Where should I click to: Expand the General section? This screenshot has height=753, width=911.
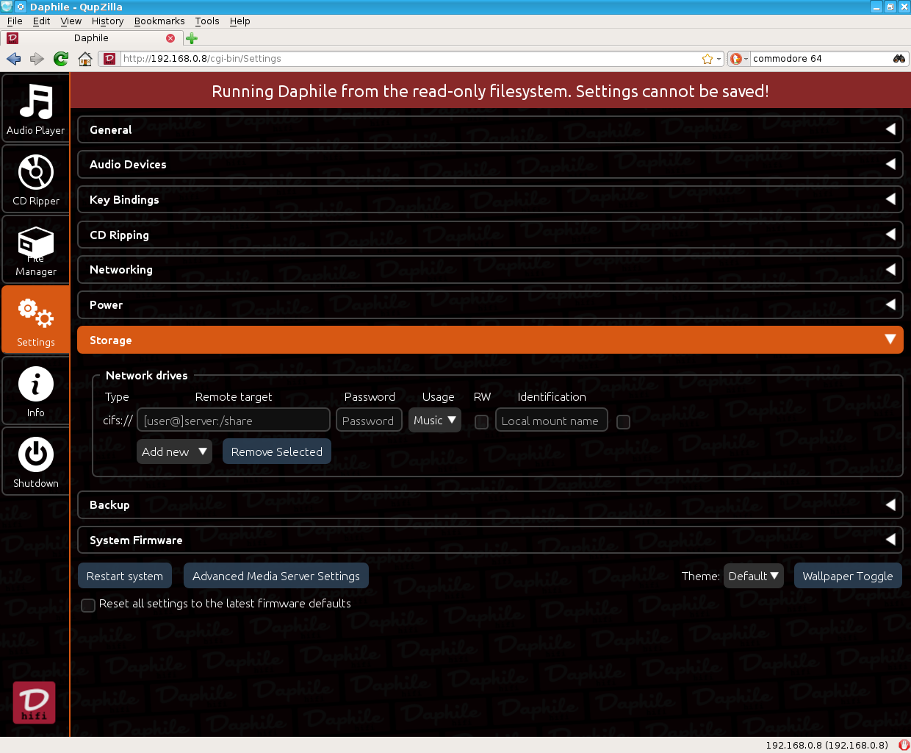point(490,129)
